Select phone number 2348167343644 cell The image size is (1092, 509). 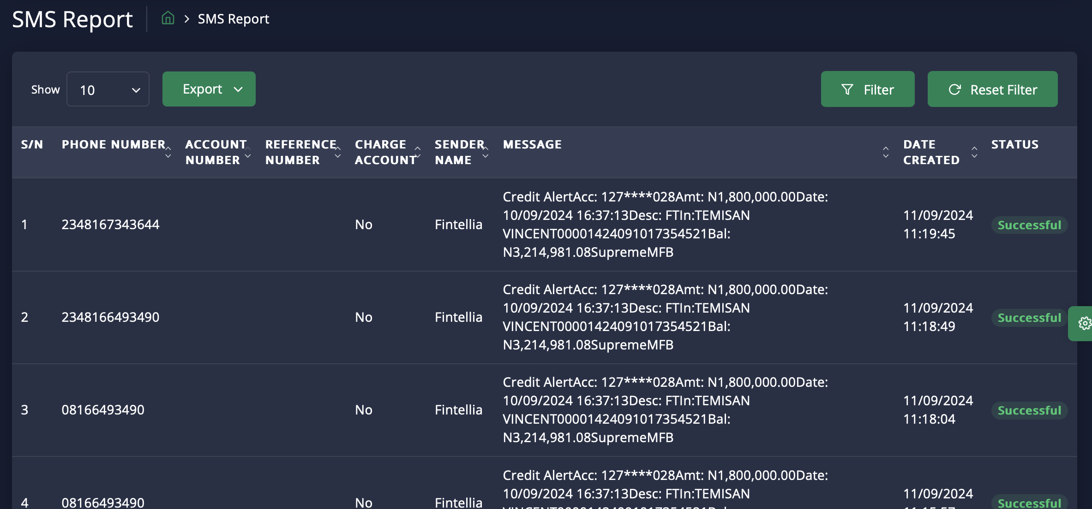pos(110,225)
